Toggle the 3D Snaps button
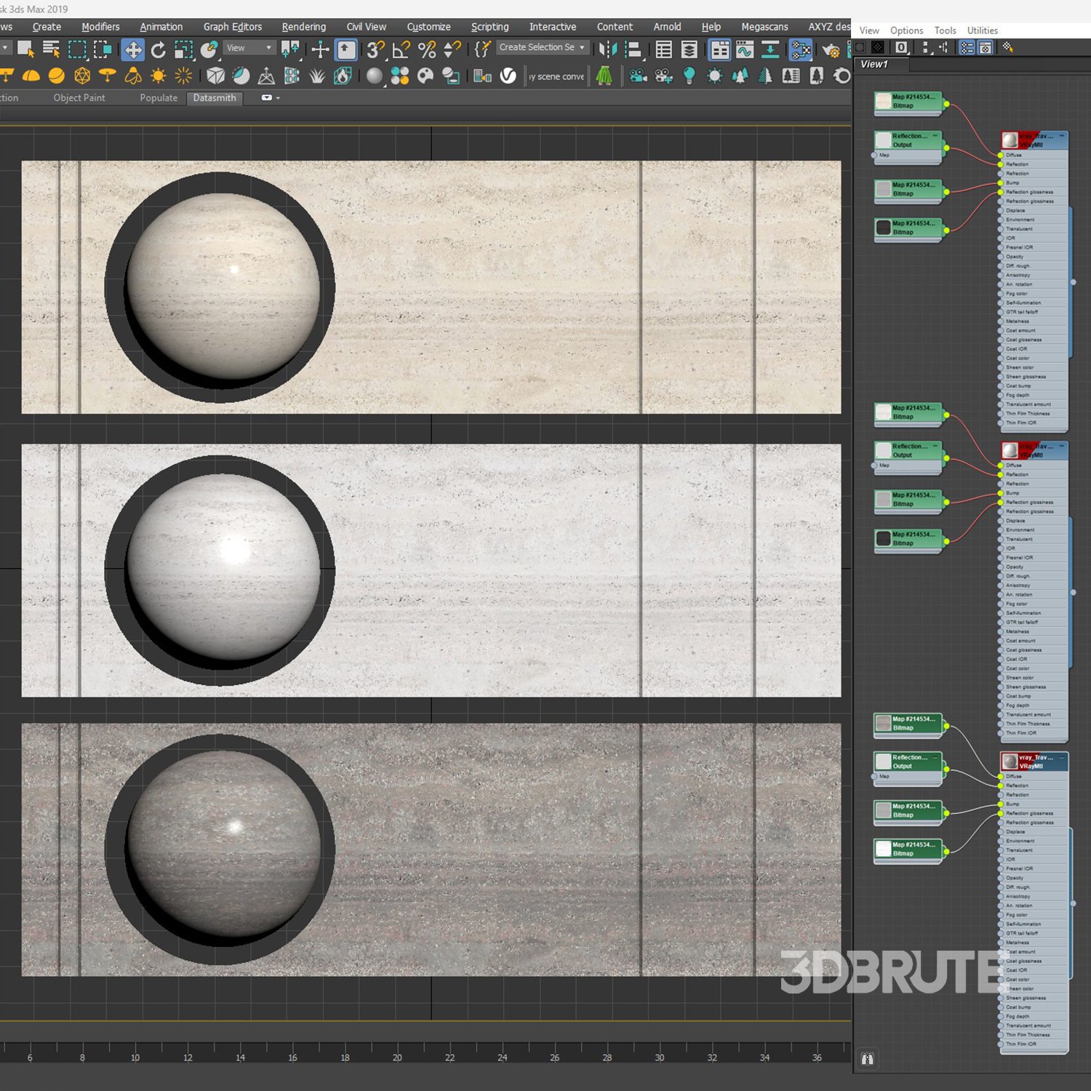The image size is (1091, 1091). tap(375, 49)
